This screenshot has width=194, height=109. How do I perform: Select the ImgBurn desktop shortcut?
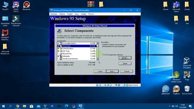pos(176,90)
